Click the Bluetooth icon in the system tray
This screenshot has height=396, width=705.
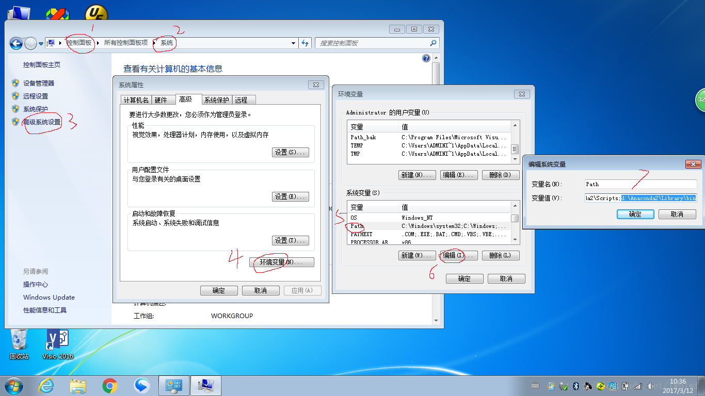click(576, 385)
